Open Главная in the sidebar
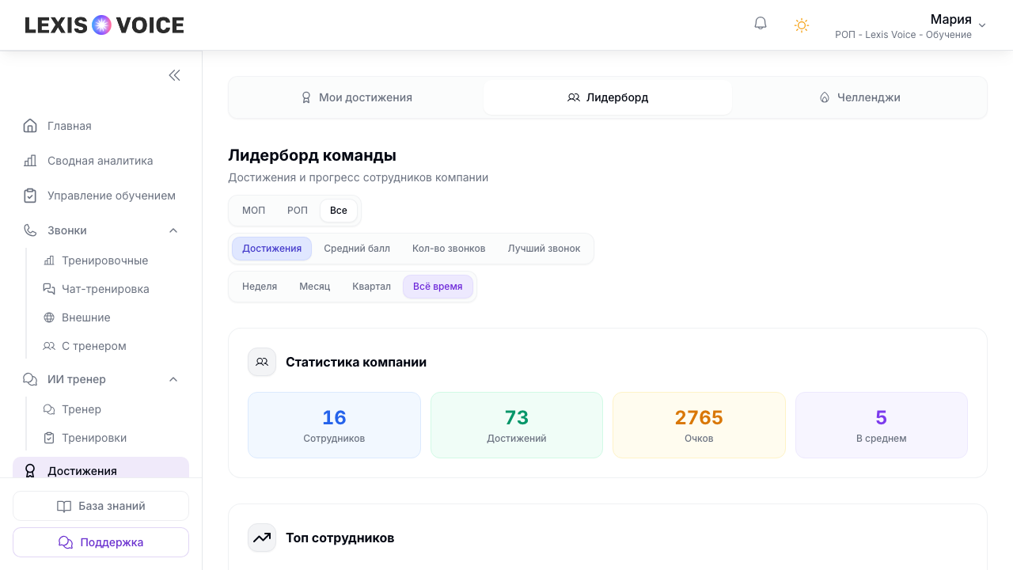Viewport: 1013px width, 570px height. [101, 126]
